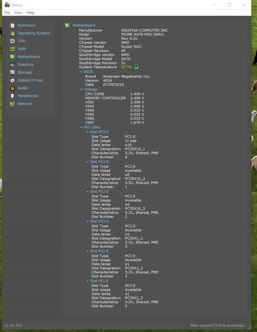Click the Summary sidebar icon
This screenshot has width=257, height=332.
point(13,25)
